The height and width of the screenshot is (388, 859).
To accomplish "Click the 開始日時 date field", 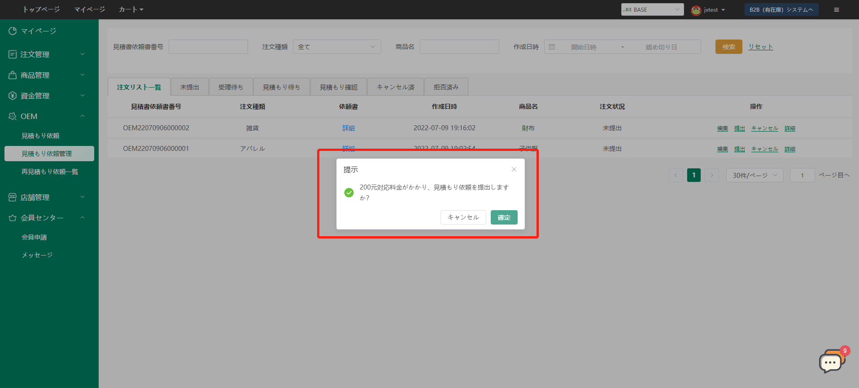I will (x=584, y=47).
